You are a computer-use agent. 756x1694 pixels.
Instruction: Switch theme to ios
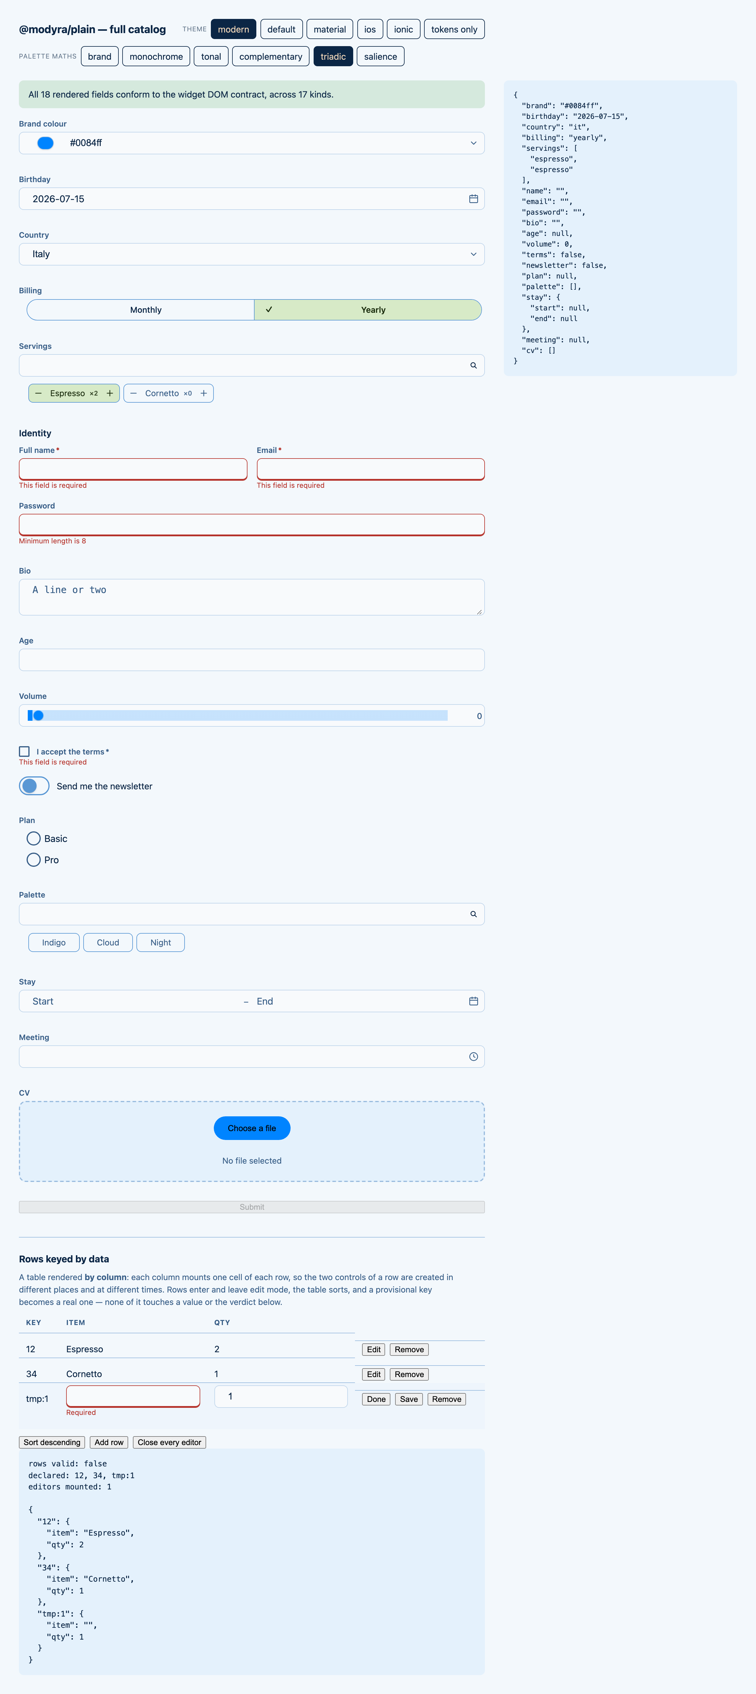tap(370, 30)
